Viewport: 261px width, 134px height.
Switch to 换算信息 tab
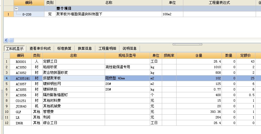[x=85, y=48]
